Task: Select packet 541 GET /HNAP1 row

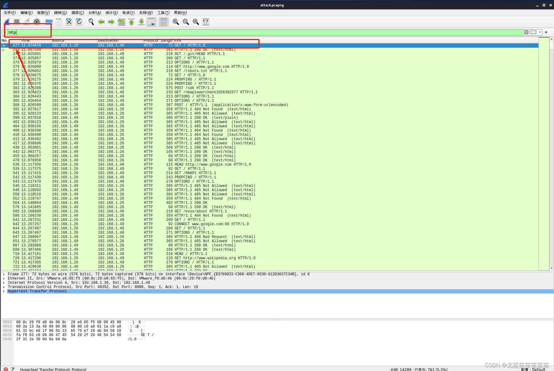Action: tap(270, 173)
